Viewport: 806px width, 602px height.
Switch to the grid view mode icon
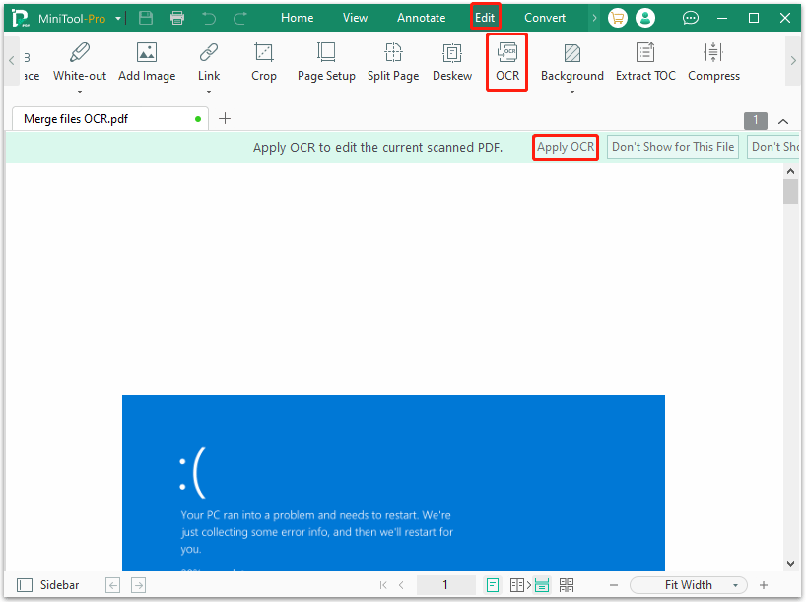[567, 585]
